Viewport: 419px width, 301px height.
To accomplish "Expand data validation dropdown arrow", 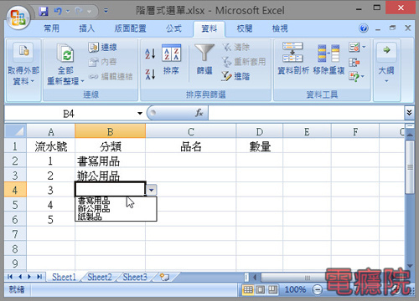I will pyautogui.click(x=364, y=47).
